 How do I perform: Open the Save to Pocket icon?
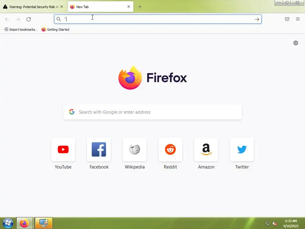point(287,19)
